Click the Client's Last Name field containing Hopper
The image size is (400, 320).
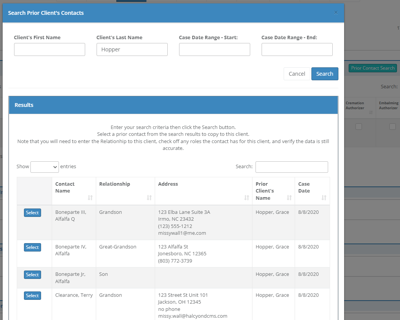pyautogui.click(x=132, y=49)
